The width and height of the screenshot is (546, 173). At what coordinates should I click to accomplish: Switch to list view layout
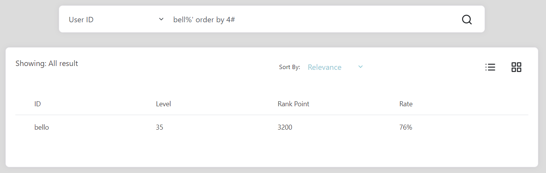click(x=490, y=67)
